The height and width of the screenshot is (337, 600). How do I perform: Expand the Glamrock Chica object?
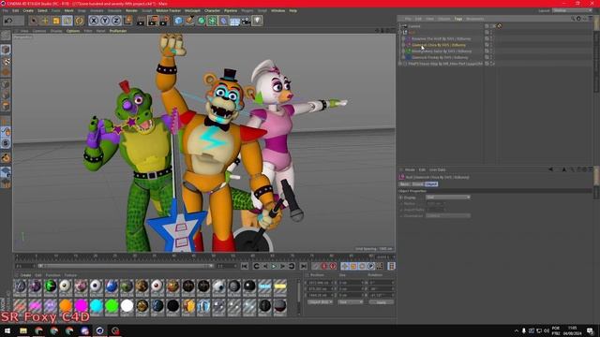pyautogui.click(x=403, y=45)
